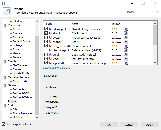The image size is (161, 130).
Task: Uncheck the aim.dll plugin checkbox
Action: 46,33
